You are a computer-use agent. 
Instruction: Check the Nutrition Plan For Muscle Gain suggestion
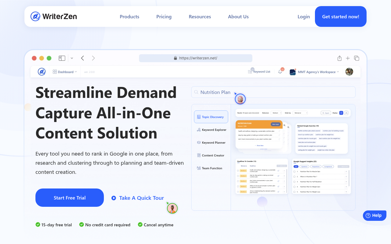coord(294,172)
